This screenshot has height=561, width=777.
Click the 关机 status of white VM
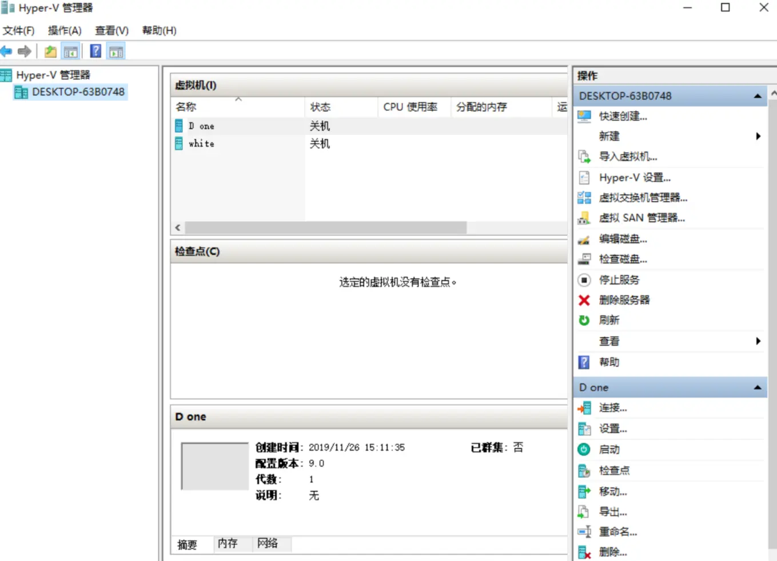320,143
